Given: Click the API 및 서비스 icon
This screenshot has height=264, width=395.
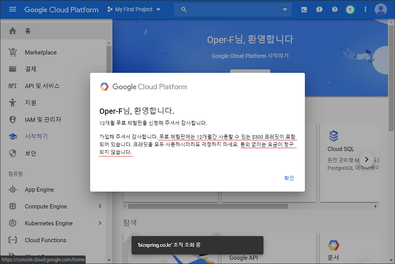Looking at the screenshot, I should click(13, 86).
